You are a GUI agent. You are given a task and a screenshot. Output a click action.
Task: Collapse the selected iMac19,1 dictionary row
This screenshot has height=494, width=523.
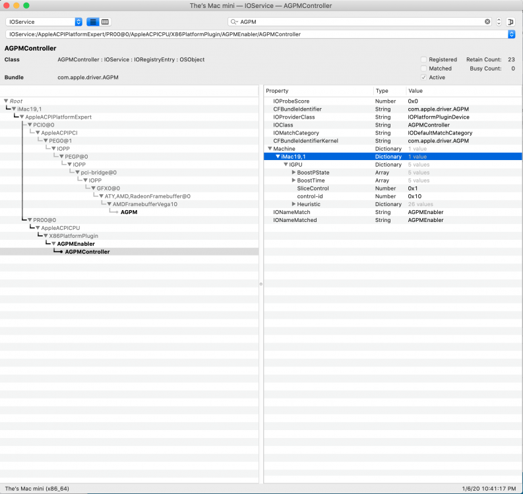coord(278,157)
